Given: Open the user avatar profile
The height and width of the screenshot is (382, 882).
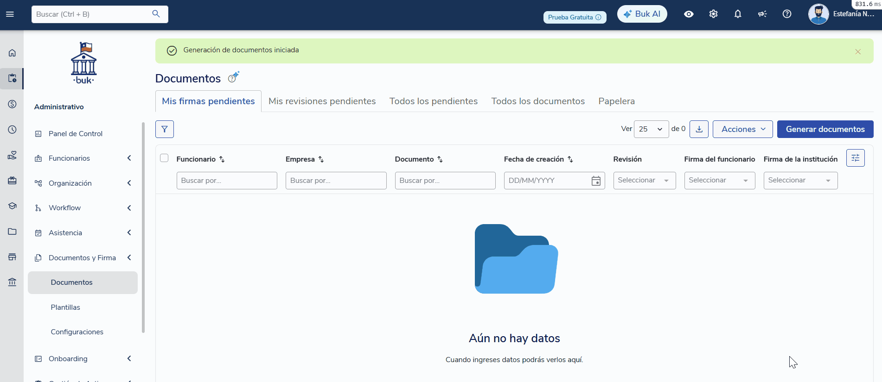Looking at the screenshot, I should pos(818,14).
